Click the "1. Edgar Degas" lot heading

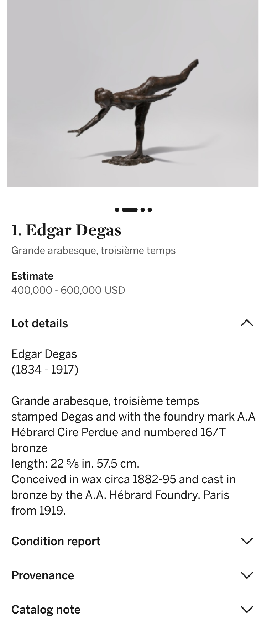click(66, 230)
